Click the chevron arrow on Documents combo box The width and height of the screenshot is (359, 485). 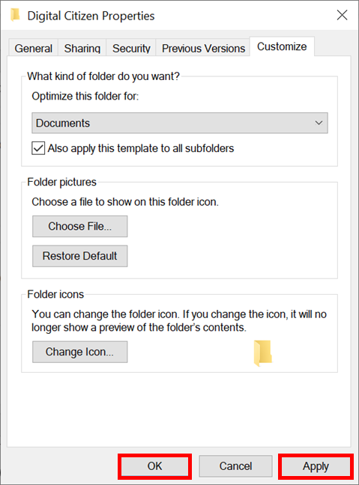[x=319, y=123]
